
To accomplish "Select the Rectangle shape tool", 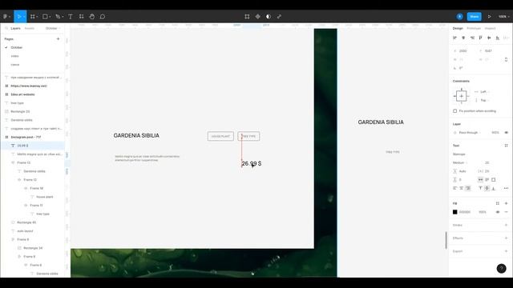I will (45, 16).
